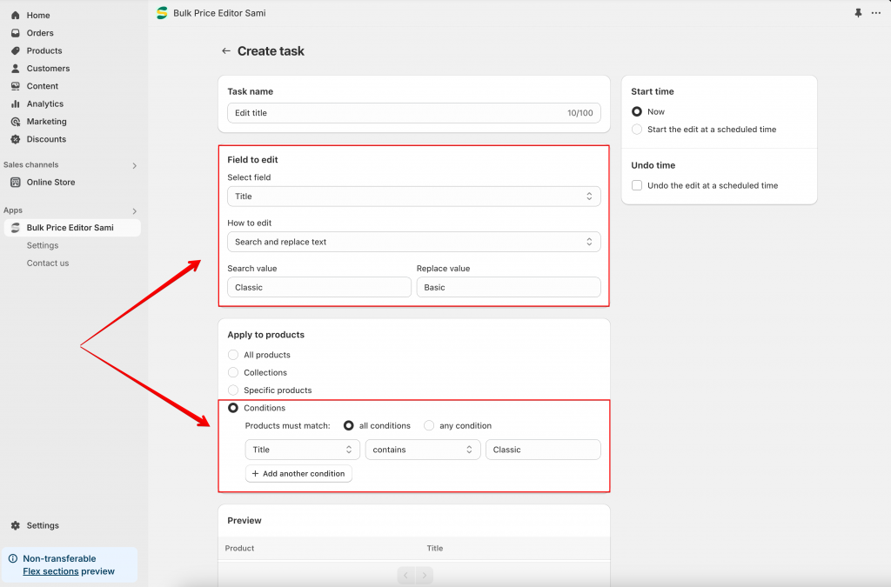Open the Select field dropdown showing Title
The image size is (891, 587).
(413, 197)
